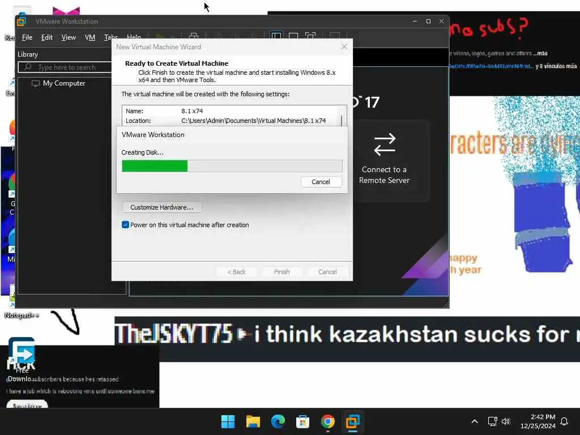This screenshot has height=435, width=580.
Task: Click the library search magnifier icon
Action: pos(28,67)
